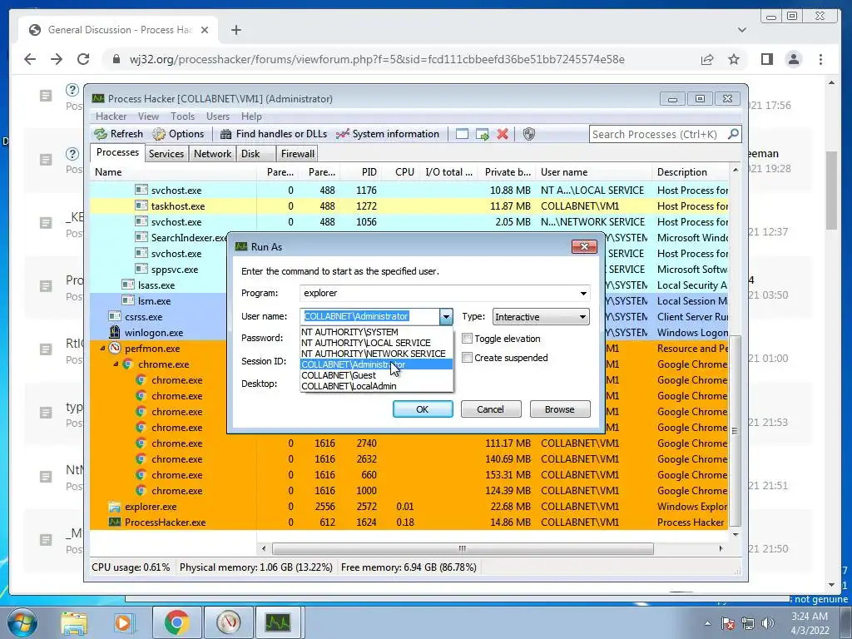This screenshot has height=639, width=852.
Task: Click the perfmon.exe process icon
Action: pyautogui.click(x=115, y=349)
